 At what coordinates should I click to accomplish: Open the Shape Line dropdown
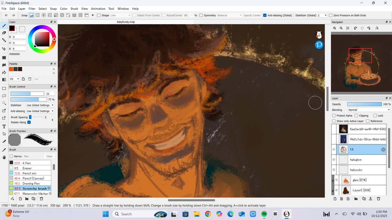[x=120, y=15]
